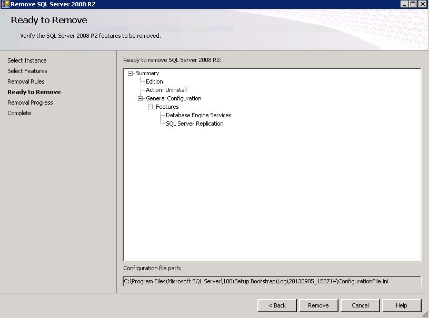Image resolution: width=429 pixels, height=318 pixels.
Task: Collapse the Features tree node
Action: click(x=150, y=107)
